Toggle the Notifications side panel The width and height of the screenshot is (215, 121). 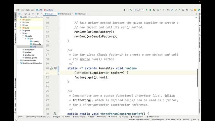pyautogui.click(x=200, y=56)
